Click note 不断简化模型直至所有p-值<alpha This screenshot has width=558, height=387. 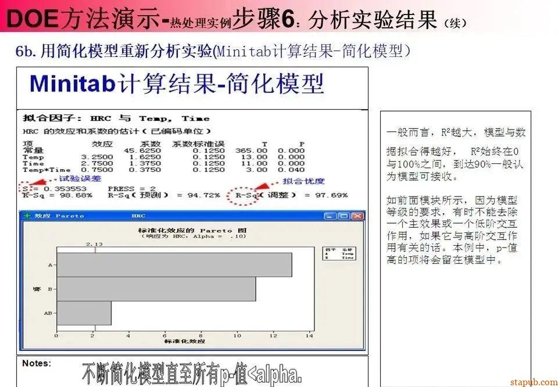[x=192, y=374]
